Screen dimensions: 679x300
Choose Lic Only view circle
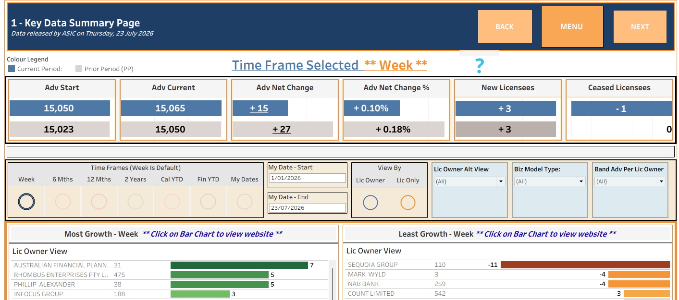[x=408, y=203]
